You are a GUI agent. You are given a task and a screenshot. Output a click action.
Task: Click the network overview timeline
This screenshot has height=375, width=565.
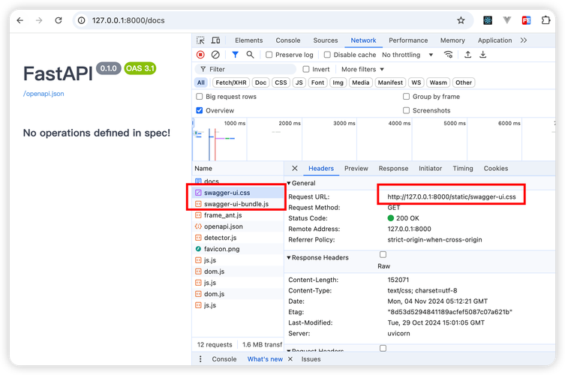[374, 139]
